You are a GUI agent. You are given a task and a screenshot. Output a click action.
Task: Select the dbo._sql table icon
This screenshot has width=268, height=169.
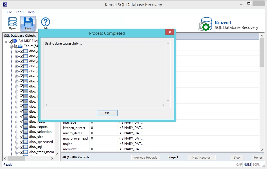(26, 147)
